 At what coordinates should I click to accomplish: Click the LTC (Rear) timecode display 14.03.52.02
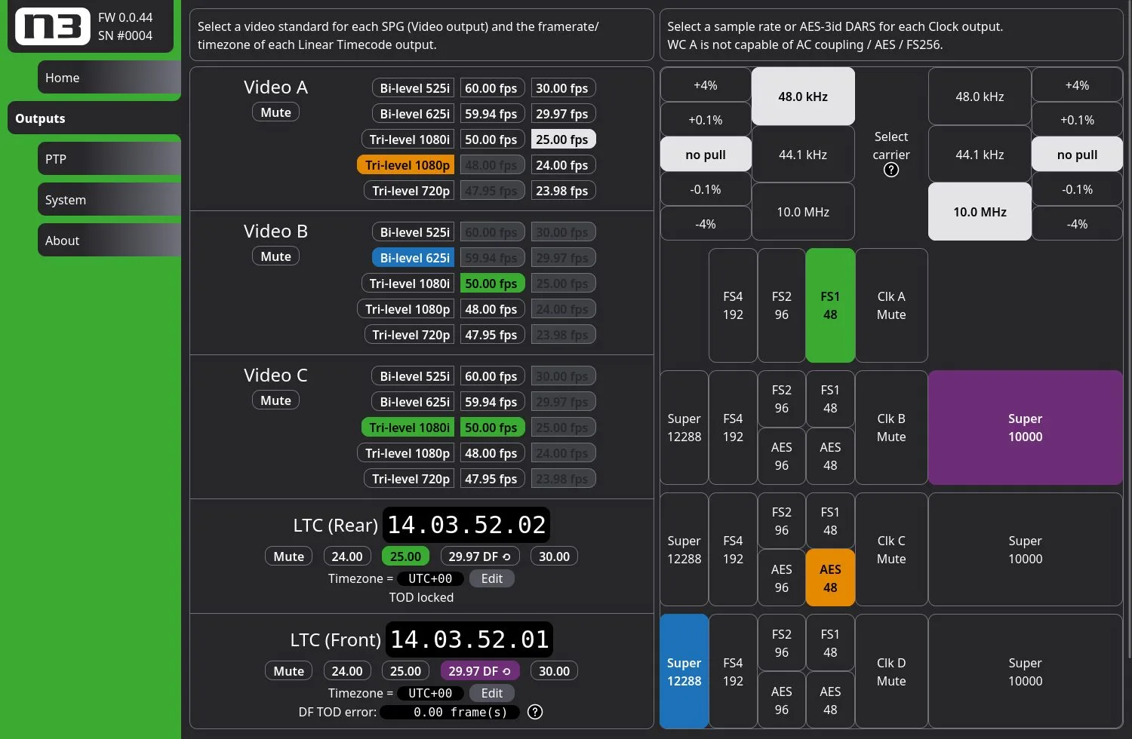pyautogui.click(x=466, y=525)
